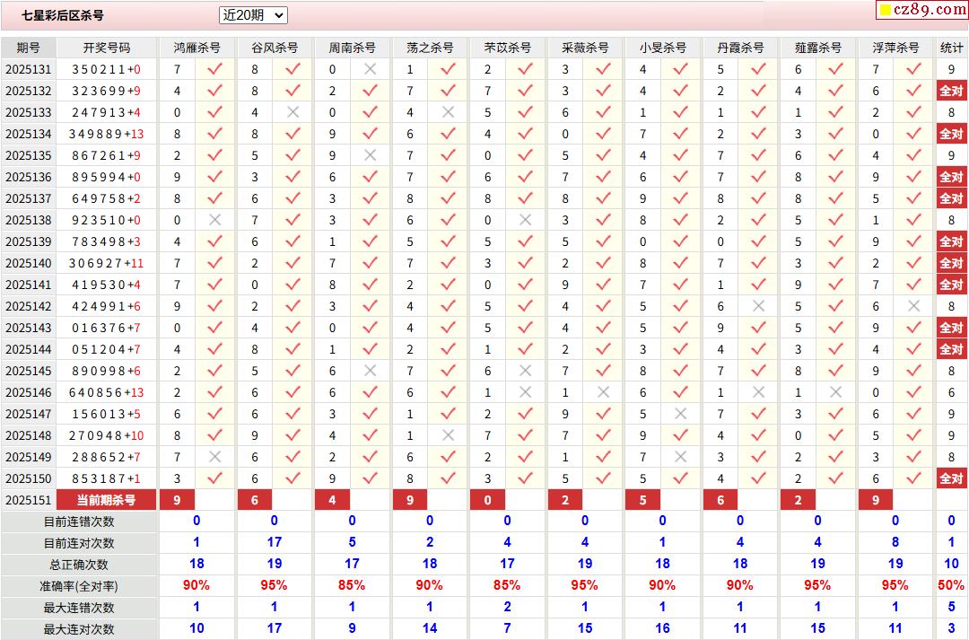
Task: Click the 七星彩后区杀号 title
Action: click(x=63, y=15)
